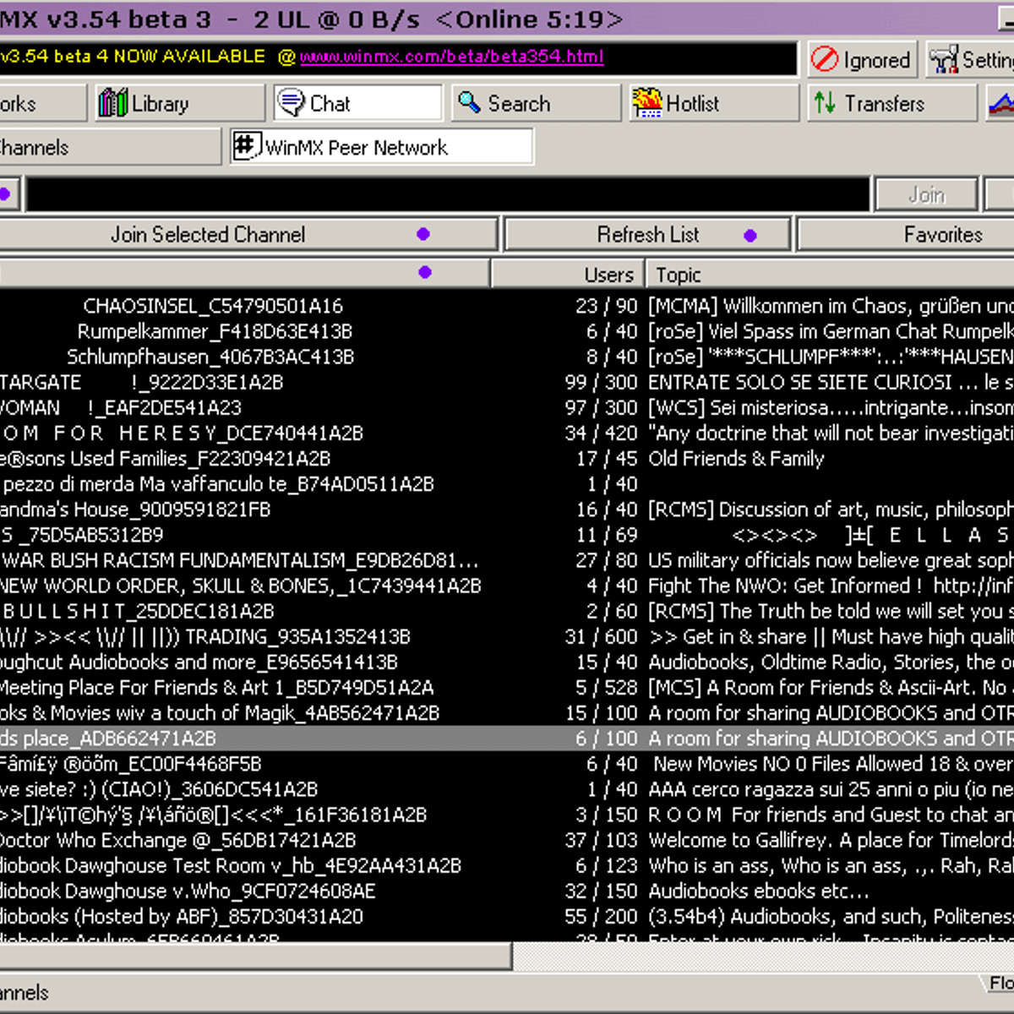Click Join Selected Channel
This screenshot has height=1014, width=1014.
click(248, 234)
